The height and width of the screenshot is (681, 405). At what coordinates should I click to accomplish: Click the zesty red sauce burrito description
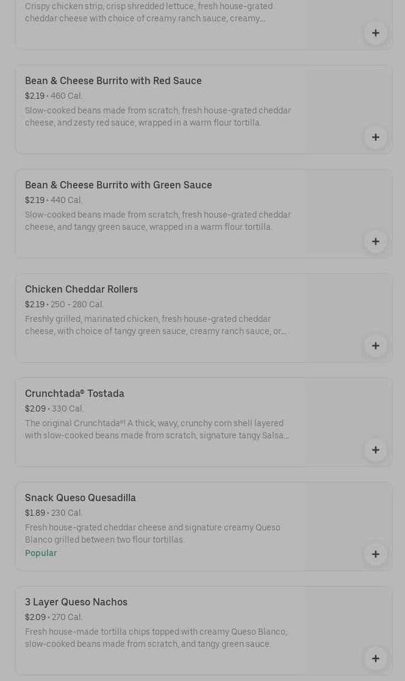click(158, 117)
